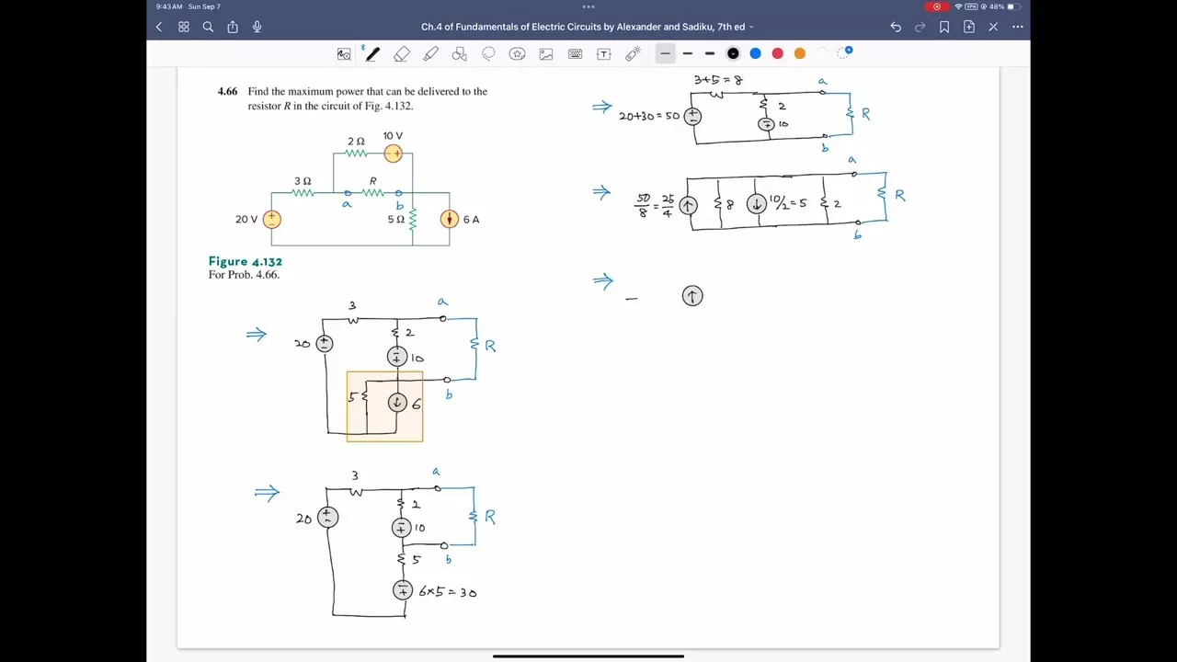Activate the Laser pointer tool
This screenshot has width=1177, height=662.
[x=633, y=54]
